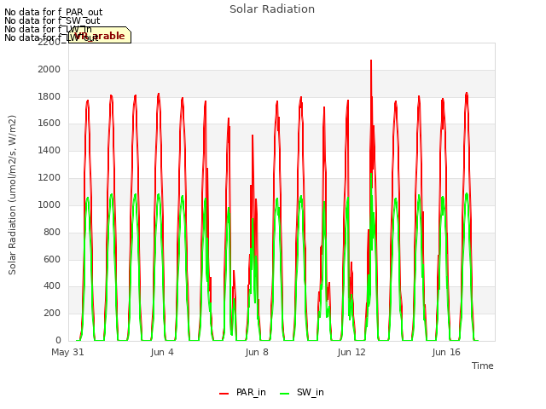Click the 1000 y-axis tick label
Viewport: 546px width, 409px height.
pos(49,204)
